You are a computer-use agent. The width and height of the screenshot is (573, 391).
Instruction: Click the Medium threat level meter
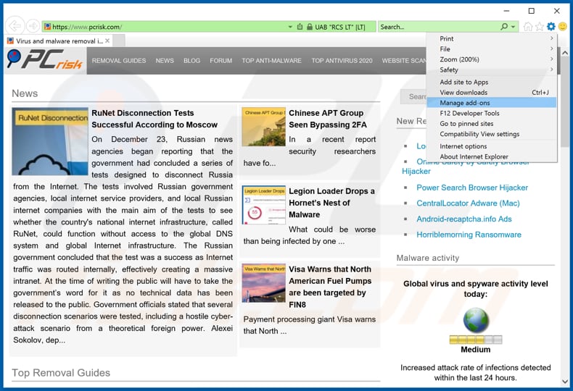(x=476, y=339)
